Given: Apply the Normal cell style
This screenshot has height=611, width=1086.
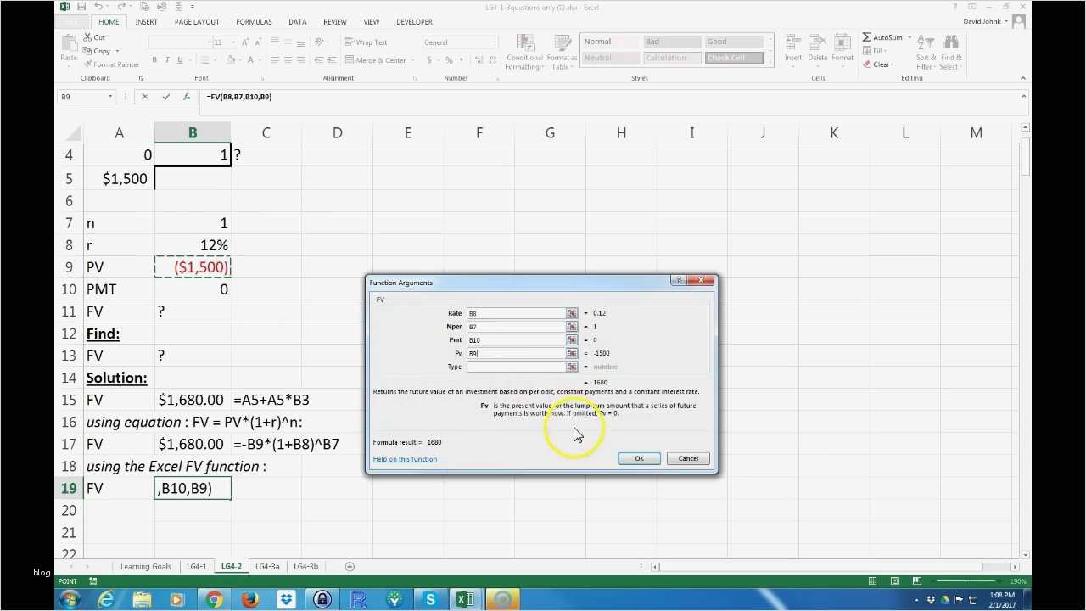Looking at the screenshot, I should [x=610, y=42].
